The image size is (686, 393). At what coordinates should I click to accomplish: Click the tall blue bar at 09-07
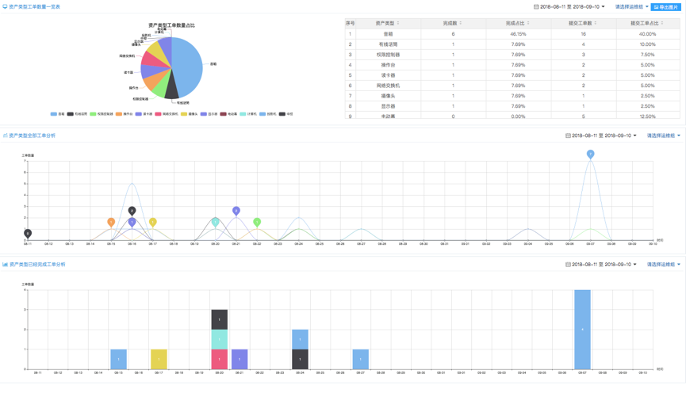click(x=582, y=329)
